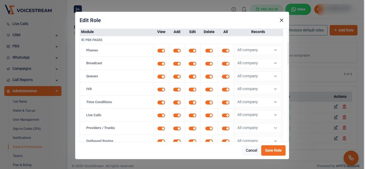Click the VoiceStream logo
This screenshot has height=169, width=365.
28,10
